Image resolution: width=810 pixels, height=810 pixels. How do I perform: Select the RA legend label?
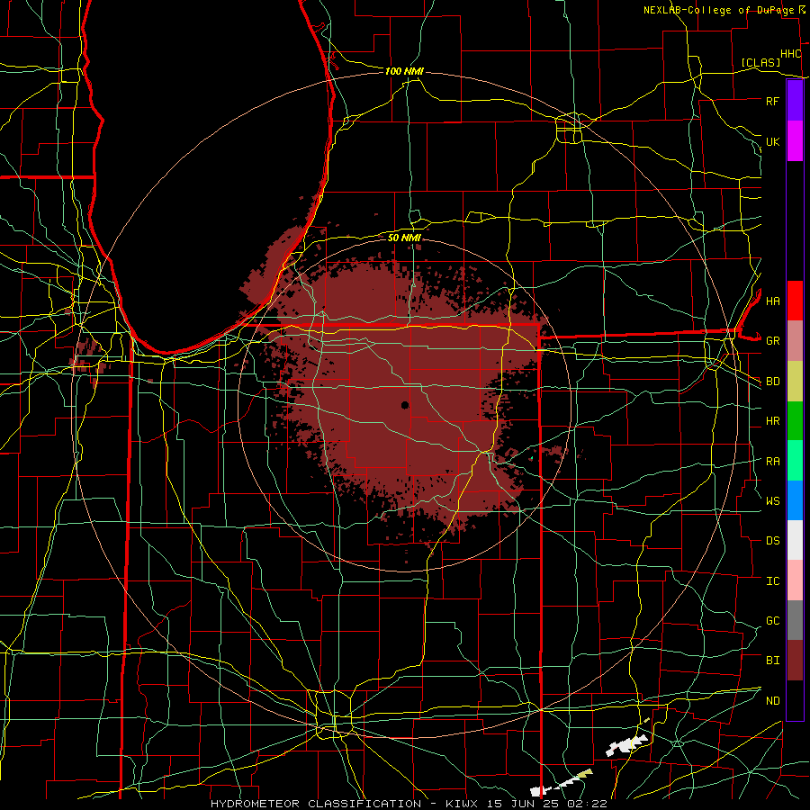pyautogui.click(x=772, y=461)
